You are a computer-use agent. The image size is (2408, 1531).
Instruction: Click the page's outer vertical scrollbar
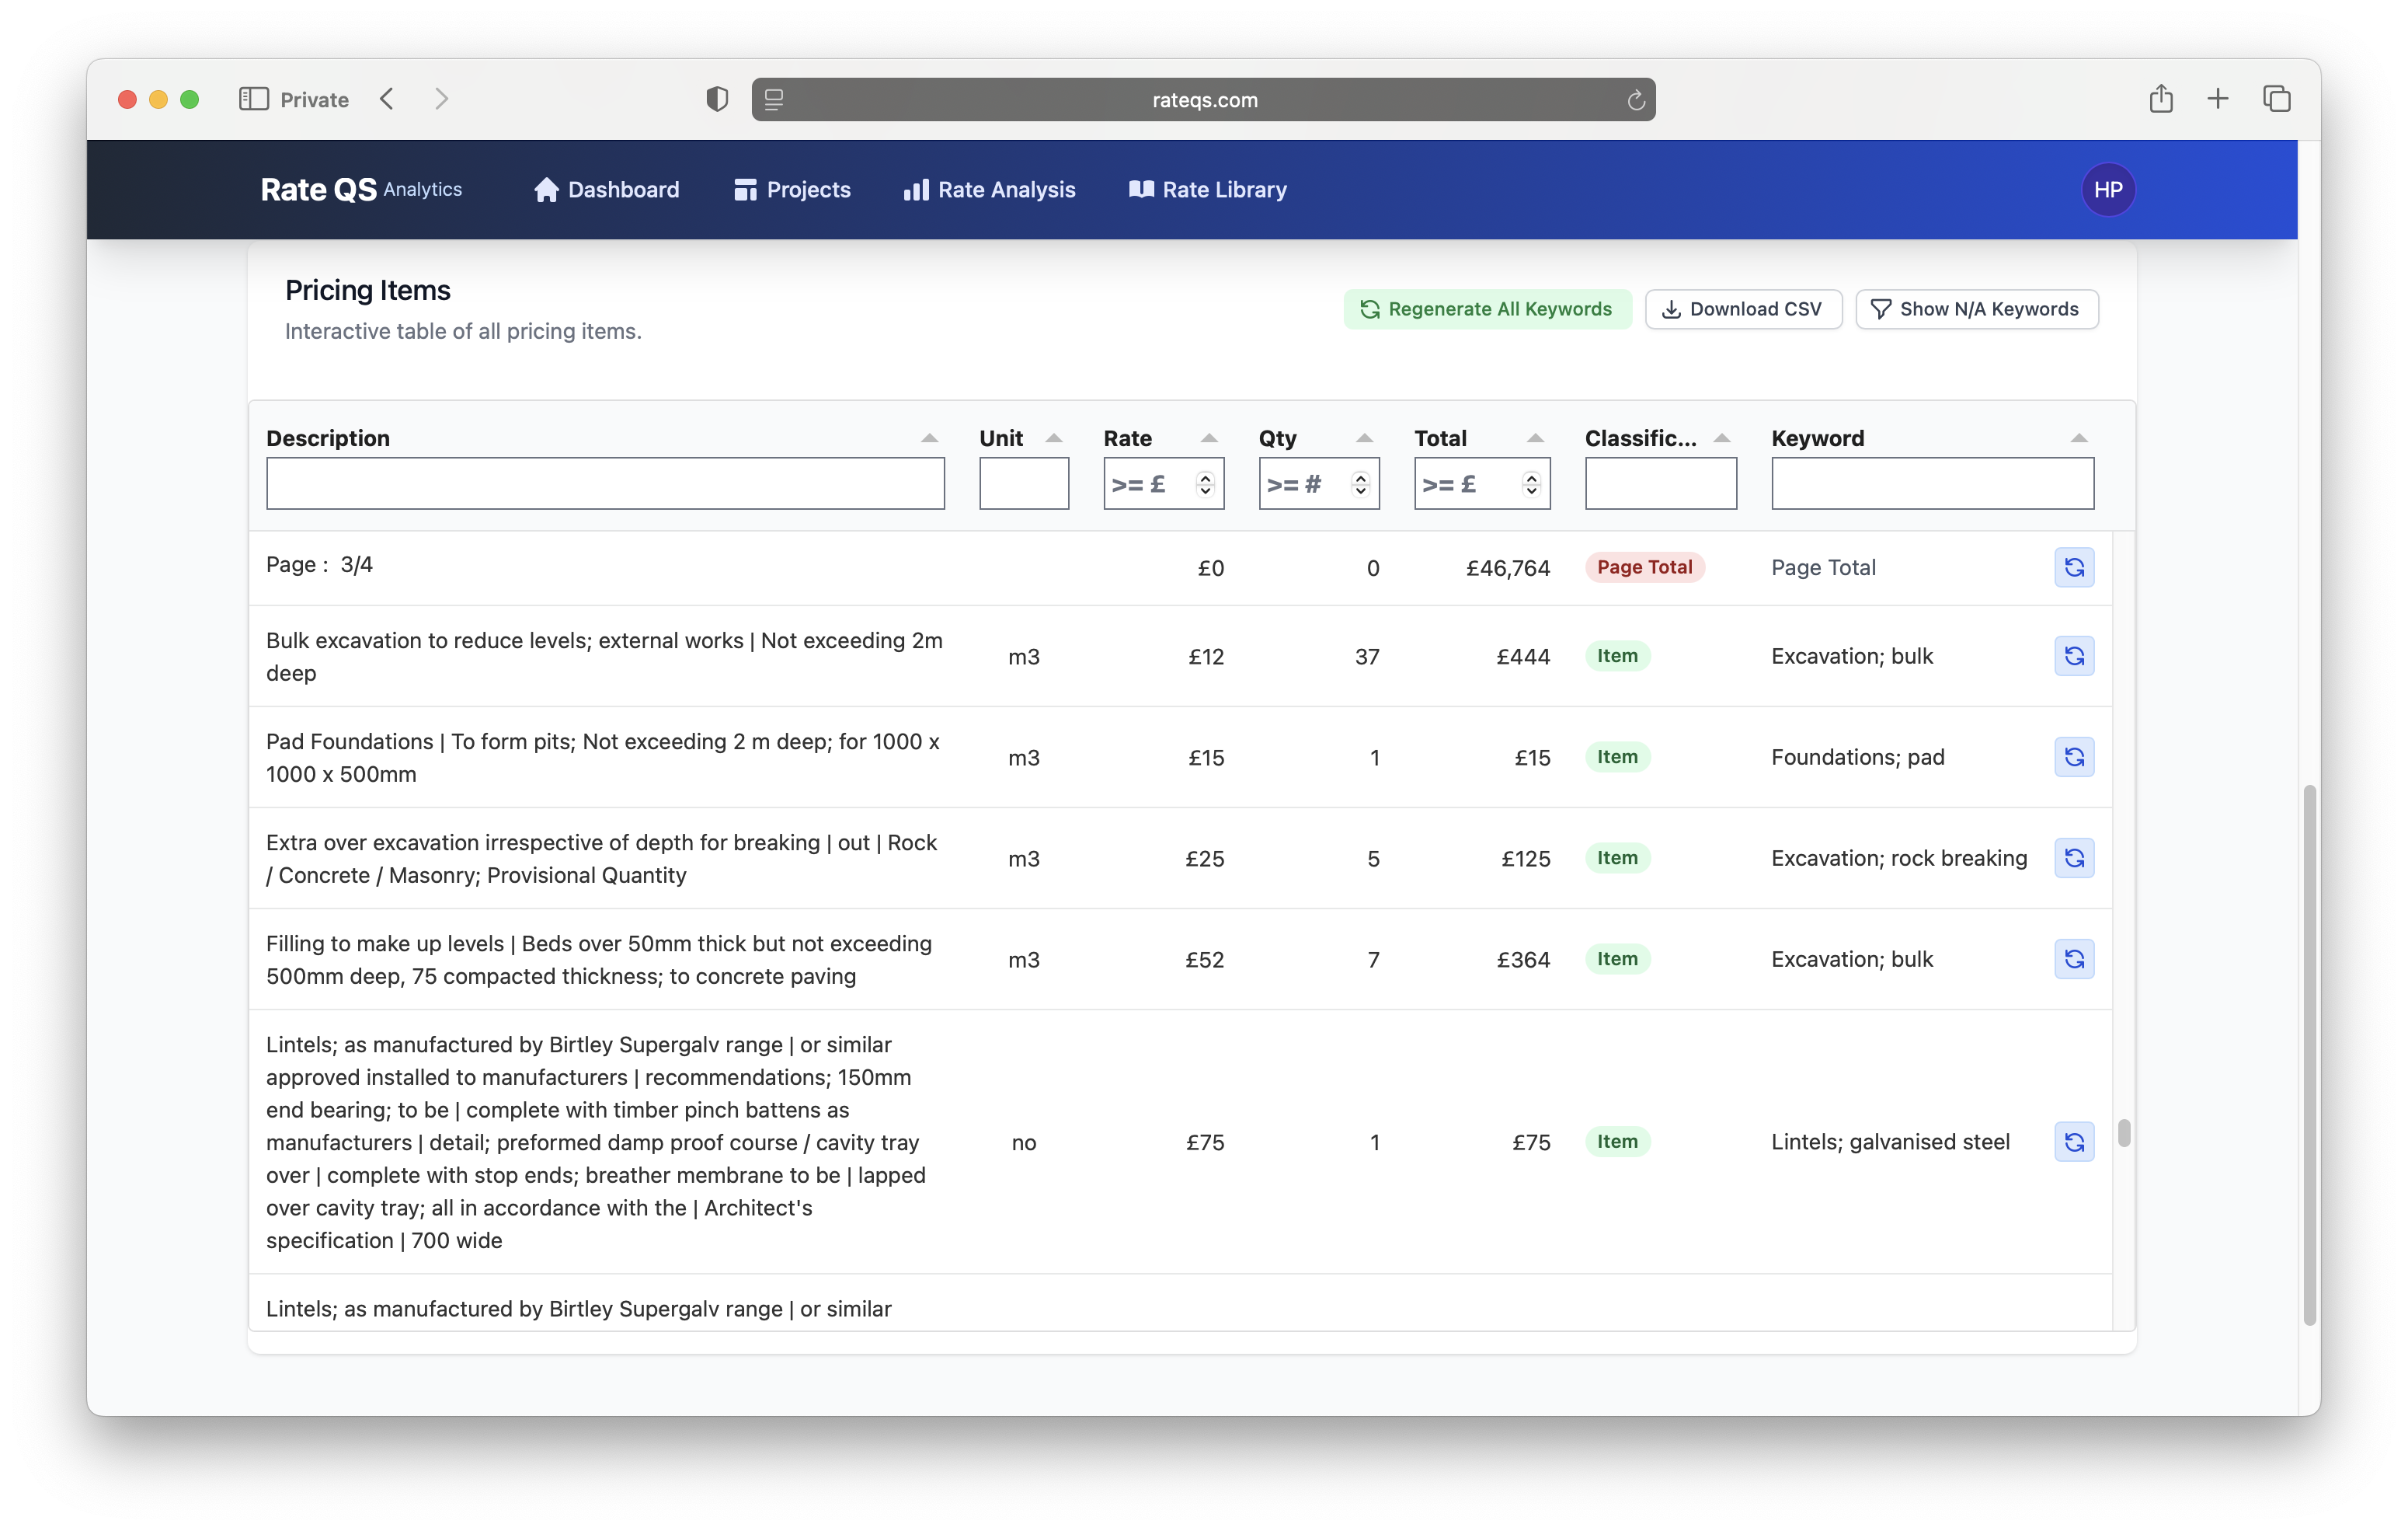point(2309,1055)
